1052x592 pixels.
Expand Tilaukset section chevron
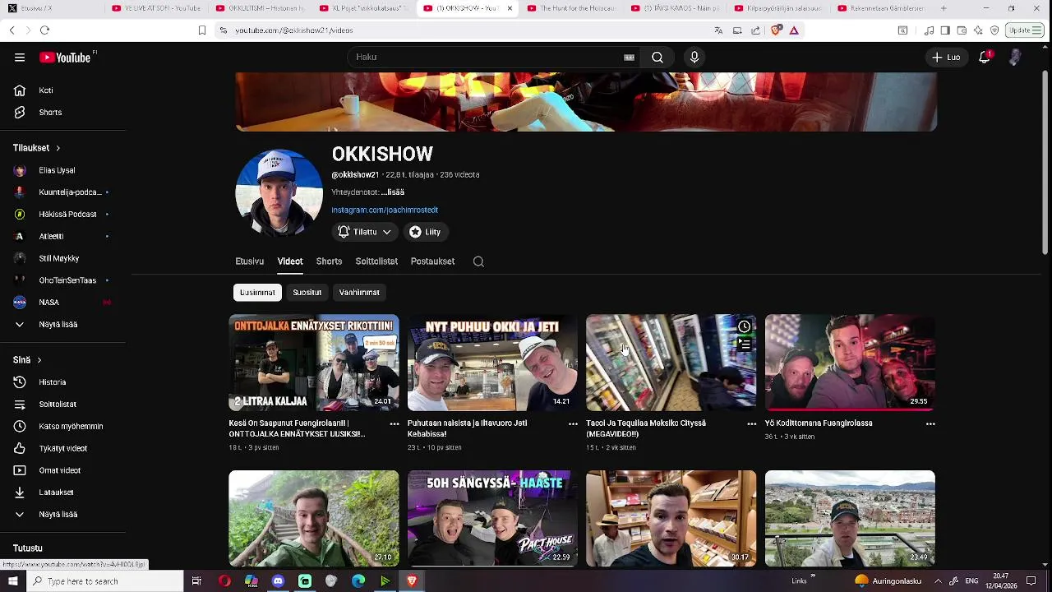pos(58,148)
